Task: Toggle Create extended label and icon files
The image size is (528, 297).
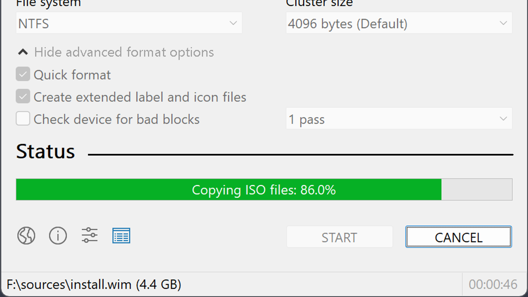Action: [x=23, y=97]
